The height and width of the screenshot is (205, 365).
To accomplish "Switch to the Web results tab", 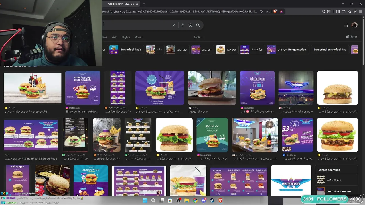I will click(x=114, y=37).
